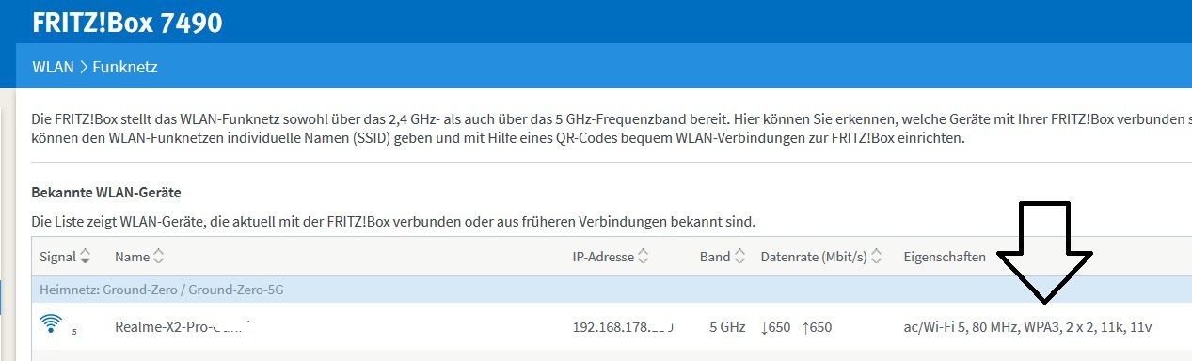Click the Datenrate (Mbit/s) header label

pyautogui.click(x=814, y=256)
